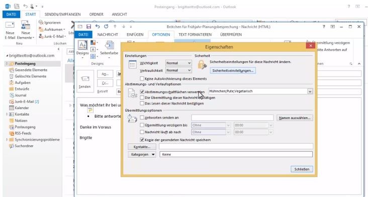Screen dimensions: 368x197
Task: Enable Das Lesen dieser Nachricht bestätigen
Action: [142, 103]
